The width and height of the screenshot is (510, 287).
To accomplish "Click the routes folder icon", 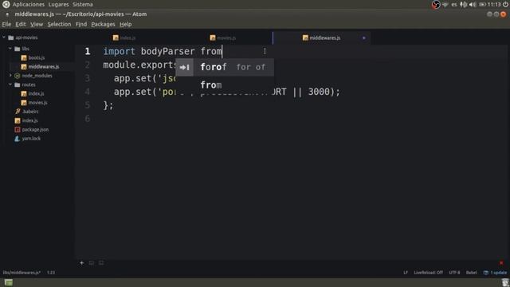I will click(x=18, y=85).
